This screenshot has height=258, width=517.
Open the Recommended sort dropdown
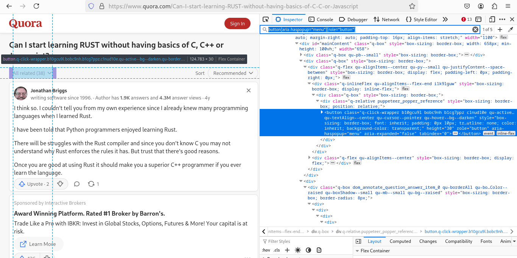click(x=233, y=73)
